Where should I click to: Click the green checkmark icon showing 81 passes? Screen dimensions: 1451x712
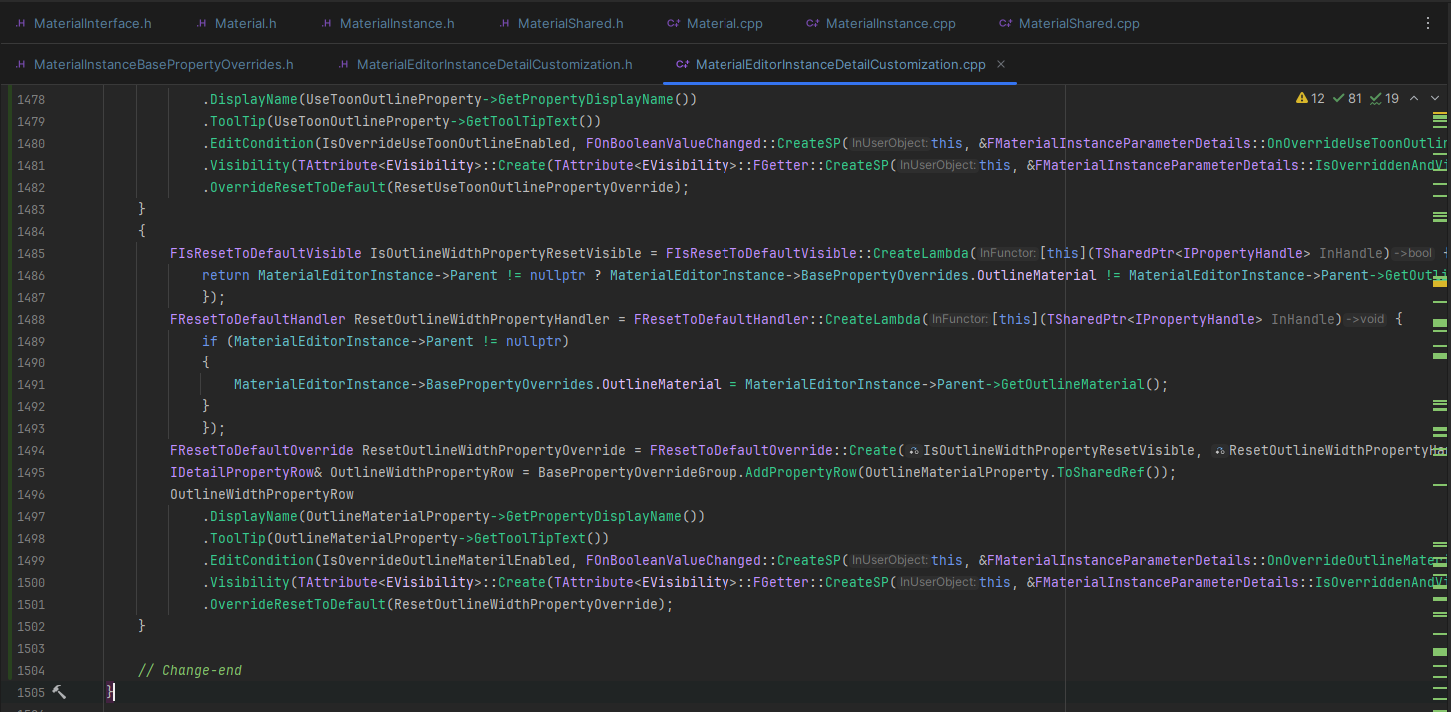[1338, 97]
